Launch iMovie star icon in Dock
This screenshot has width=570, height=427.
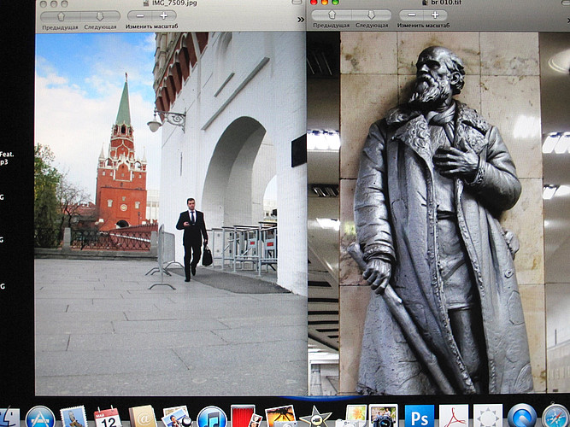tap(314, 418)
